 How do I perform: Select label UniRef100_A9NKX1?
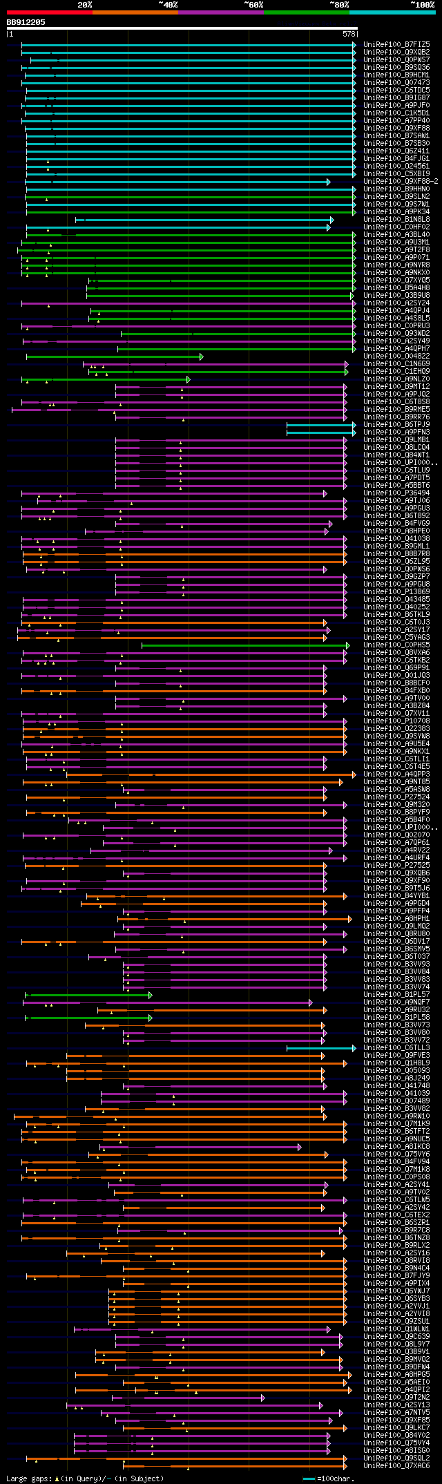click(396, 751)
